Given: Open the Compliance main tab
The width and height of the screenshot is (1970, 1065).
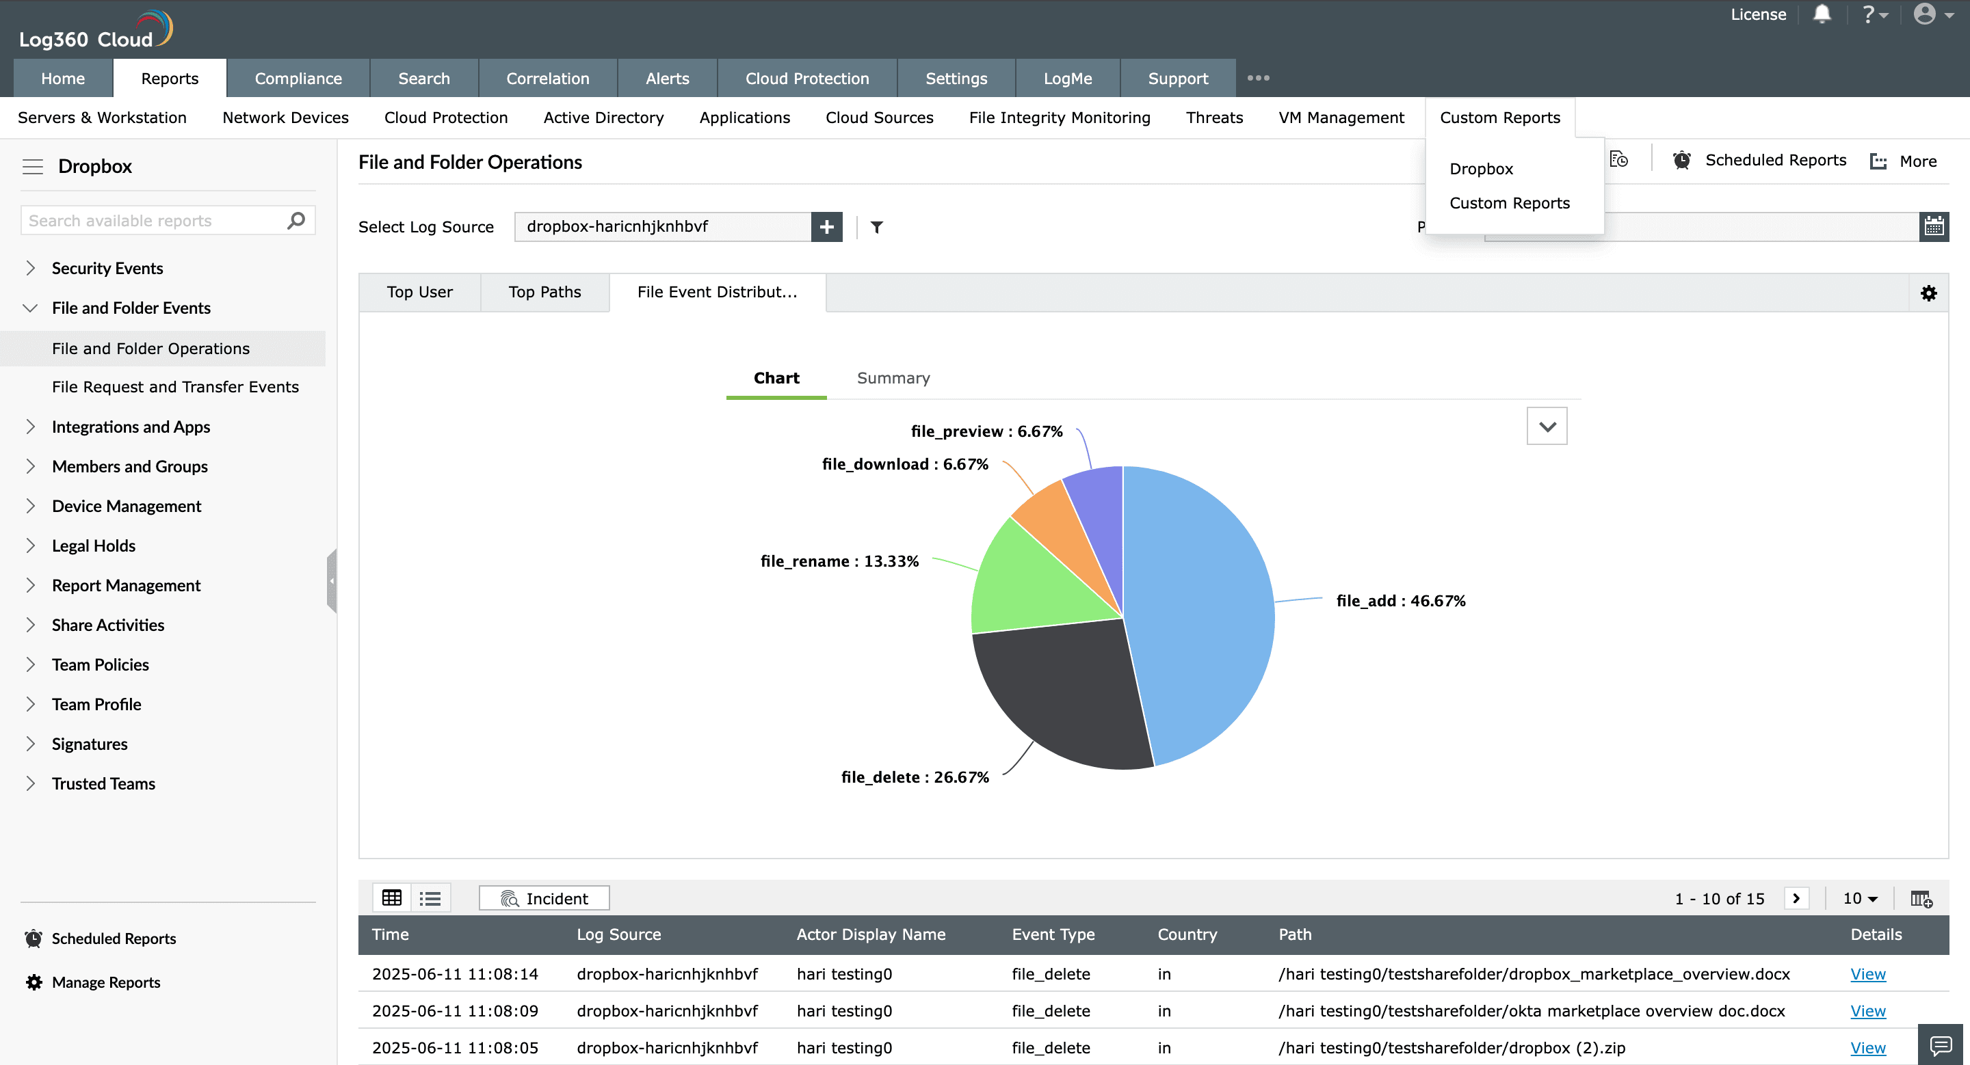Looking at the screenshot, I should click(298, 79).
